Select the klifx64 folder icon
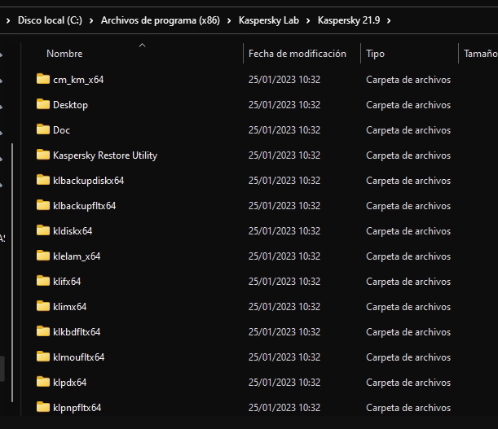Screen dimensions: 498x429 pos(43,281)
